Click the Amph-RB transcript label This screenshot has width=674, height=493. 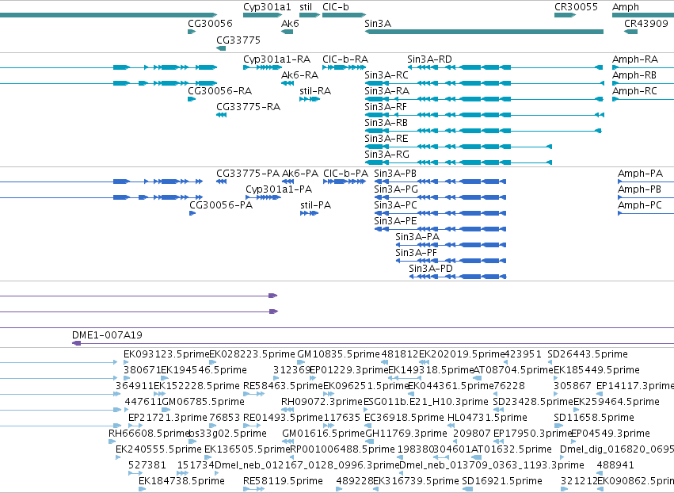634,75
